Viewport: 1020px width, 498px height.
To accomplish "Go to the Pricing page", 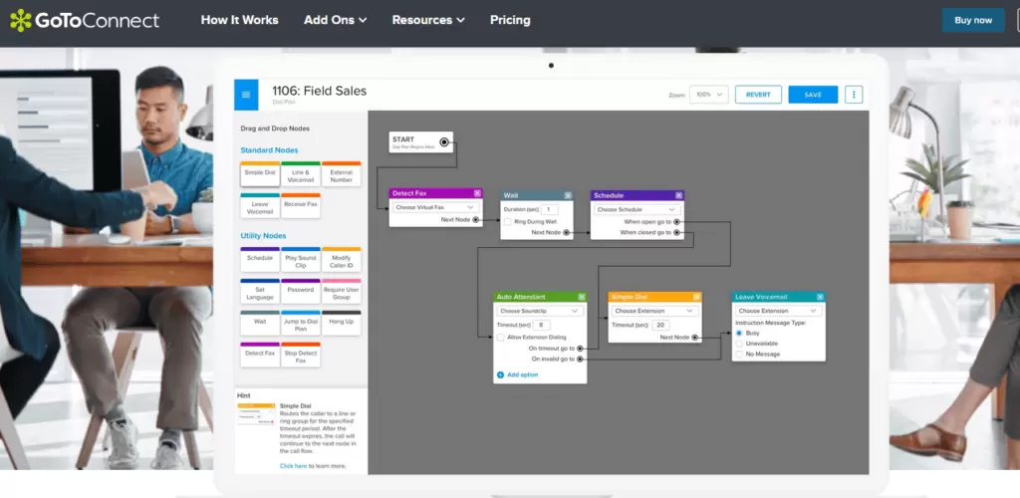I will tap(510, 20).
